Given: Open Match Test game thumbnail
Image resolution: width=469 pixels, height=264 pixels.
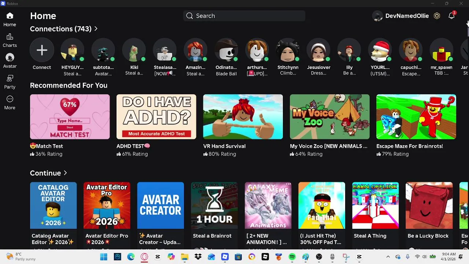Looking at the screenshot, I should (x=70, y=117).
